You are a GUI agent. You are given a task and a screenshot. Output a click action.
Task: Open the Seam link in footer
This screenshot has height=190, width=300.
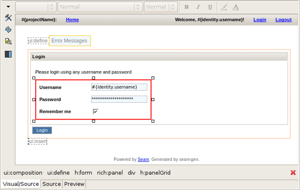(x=143, y=159)
